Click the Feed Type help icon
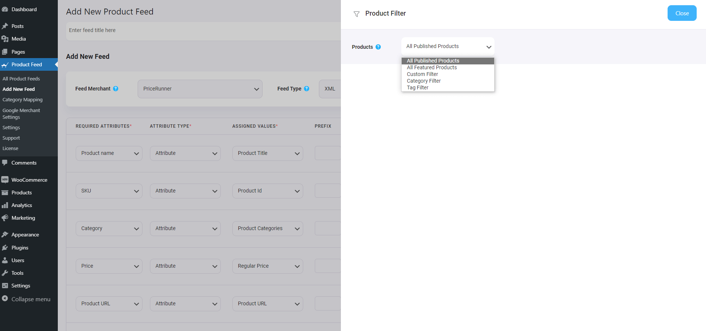The width and height of the screenshot is (706, 331). (307, 89)
